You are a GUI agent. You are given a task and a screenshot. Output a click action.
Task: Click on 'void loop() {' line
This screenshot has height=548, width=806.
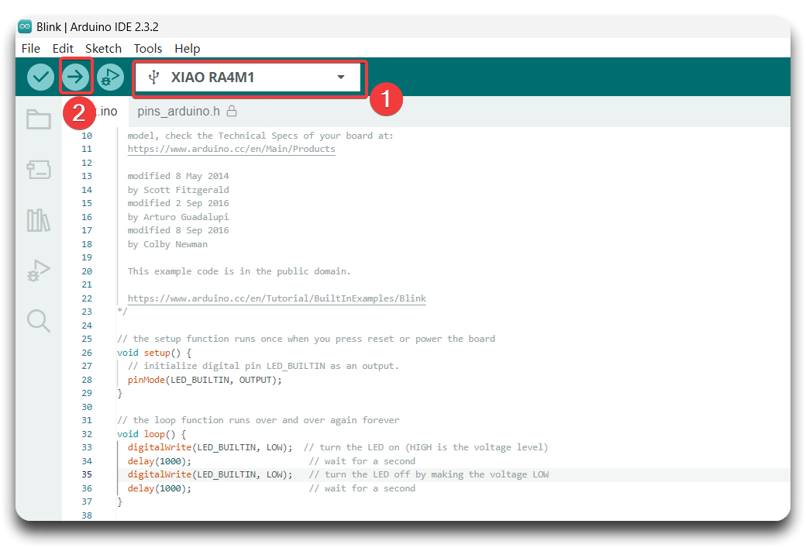pos(152,434)
